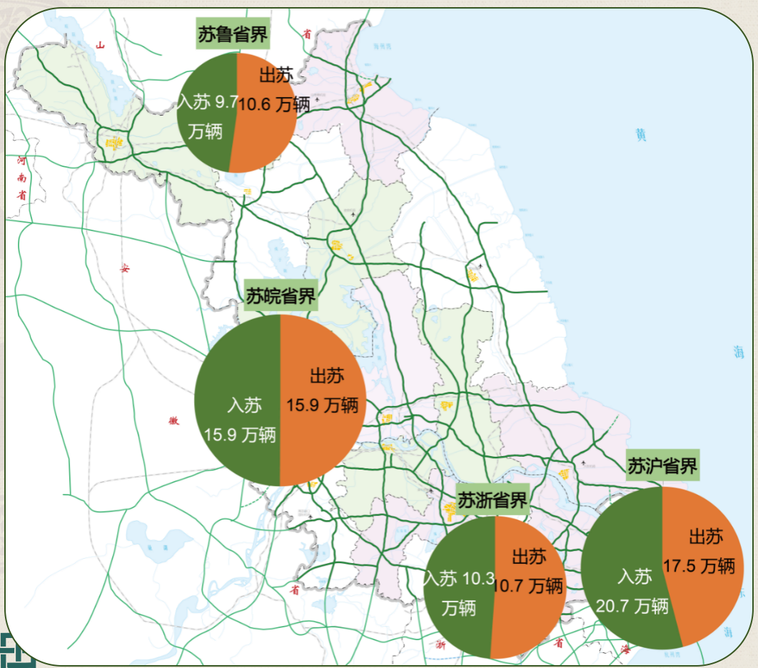758x668 pixels.
Task: Select the orange 出苏 slice of 苏皖 pie
Action: (321, 442)
